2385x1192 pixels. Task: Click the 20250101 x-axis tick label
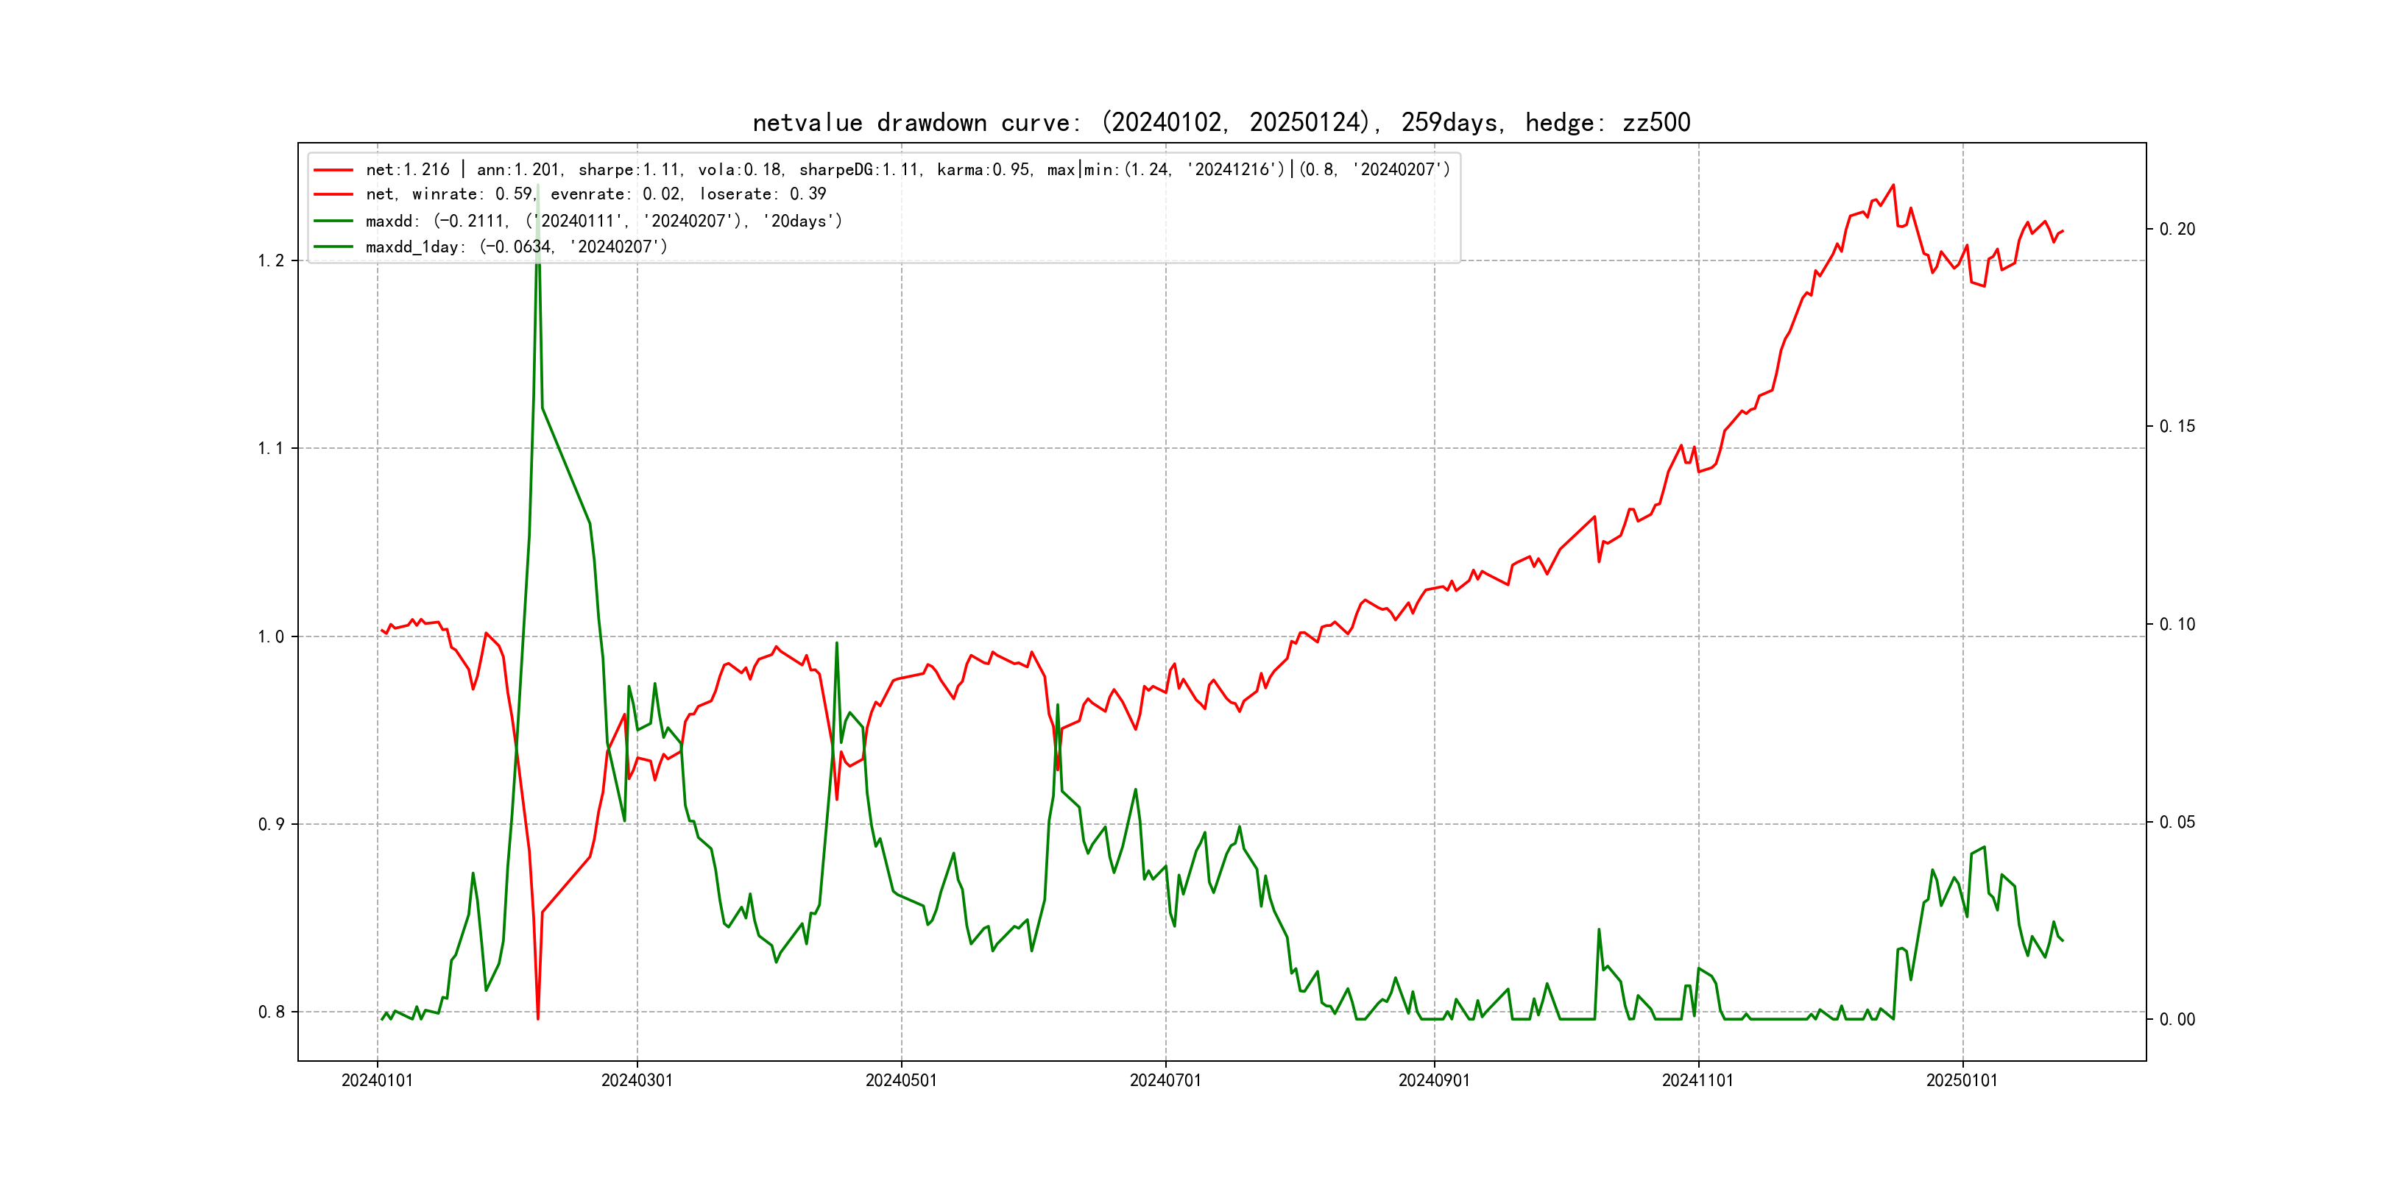1962,1081
